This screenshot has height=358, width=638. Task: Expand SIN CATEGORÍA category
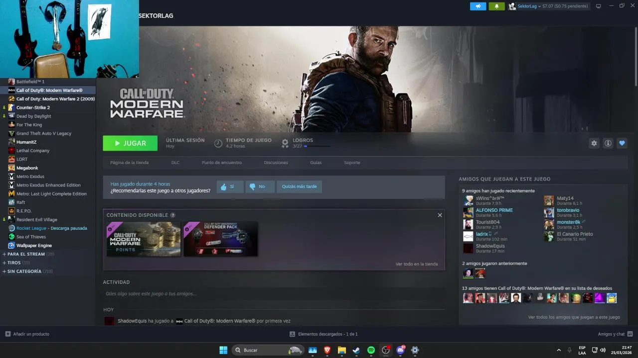coord(27,271)
